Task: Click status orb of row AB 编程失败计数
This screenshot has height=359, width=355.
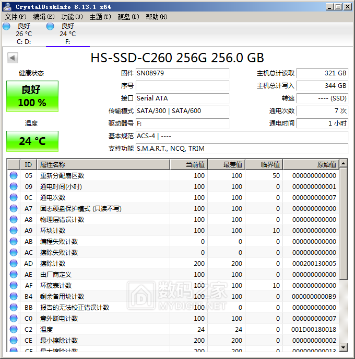Action: point(14,242)
